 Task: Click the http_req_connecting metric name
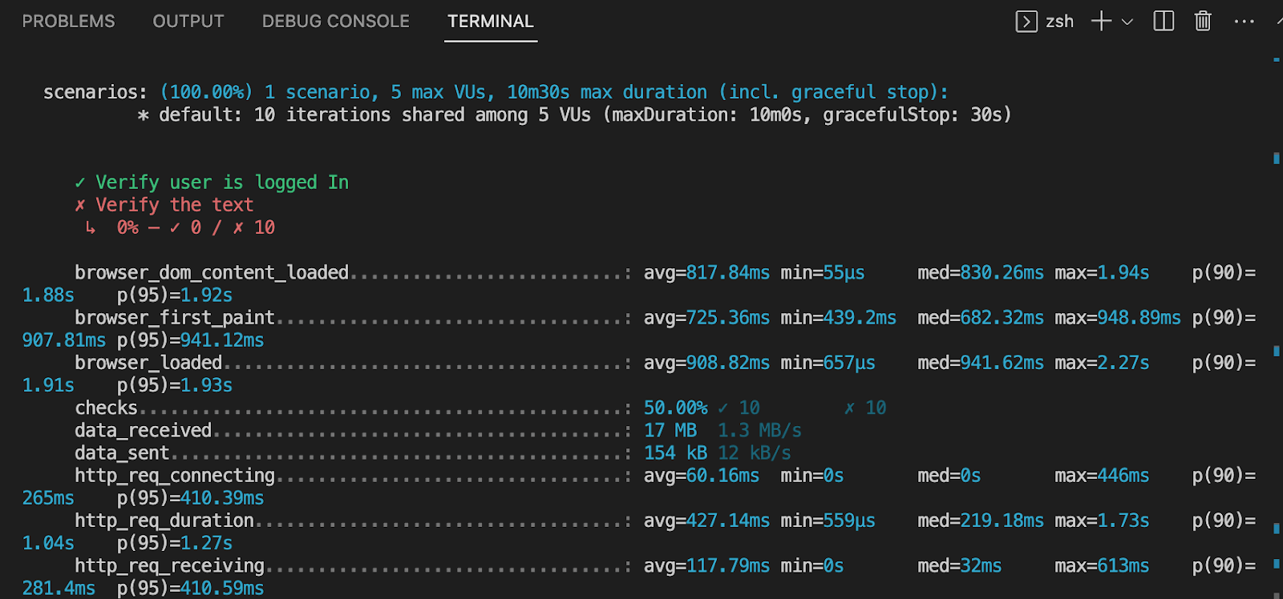click(175, 476)
